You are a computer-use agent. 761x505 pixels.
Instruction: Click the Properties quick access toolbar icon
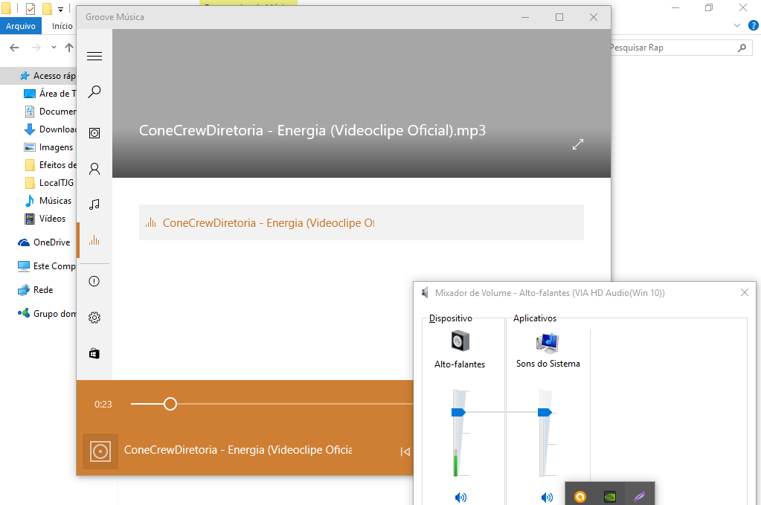tap(30, 9)
